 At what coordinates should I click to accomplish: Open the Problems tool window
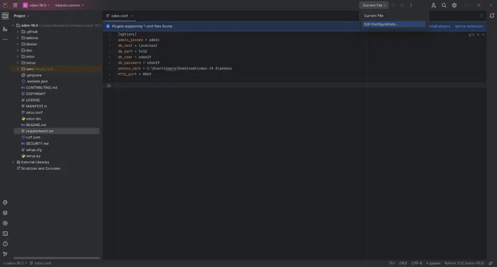5,244
